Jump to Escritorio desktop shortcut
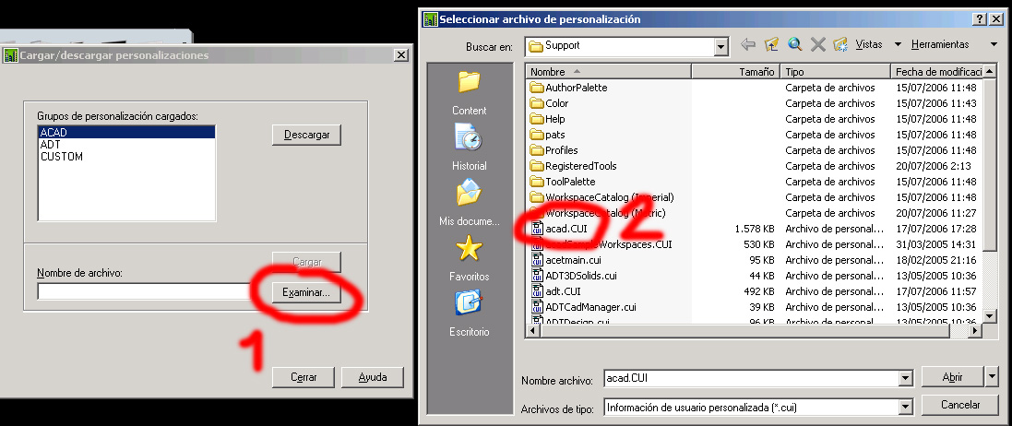 [470, 314]
